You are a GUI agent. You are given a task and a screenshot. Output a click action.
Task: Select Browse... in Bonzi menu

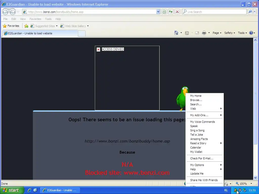pyautogui.click(x=205, y=100)
